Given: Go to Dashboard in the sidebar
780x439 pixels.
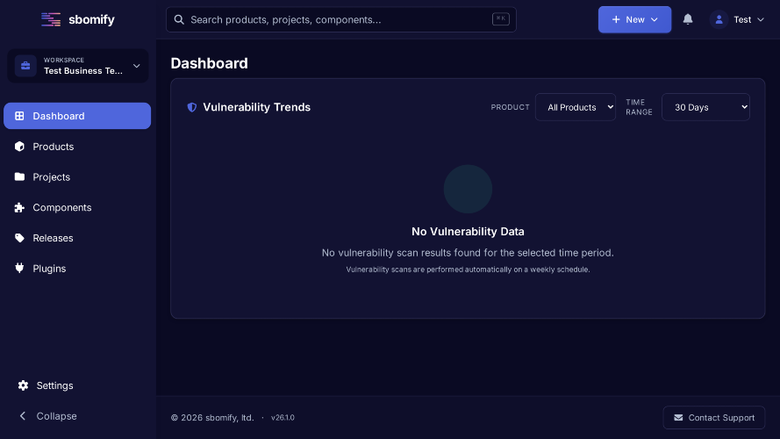Looking at the screenshot, I should (x=77, y=116).
